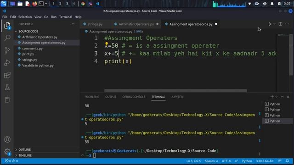Image resolution: width=294 pixels, height=165 pixels.
Task: Open the Terminal menu
Action: [x=65, y=17]
